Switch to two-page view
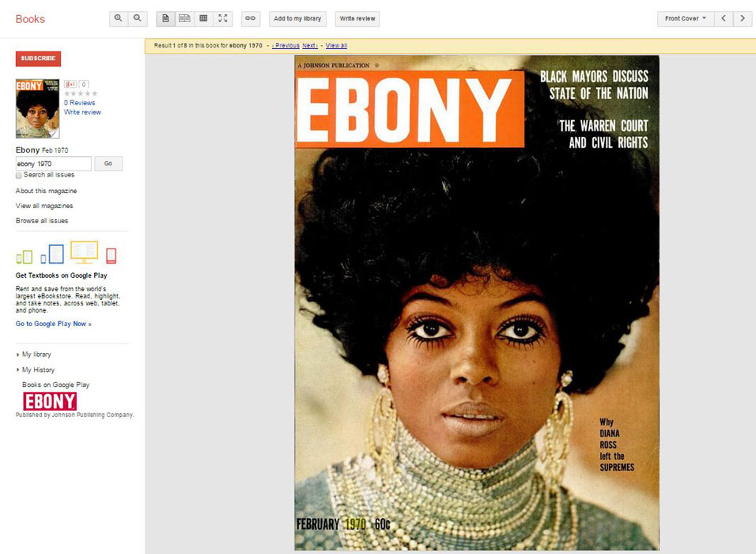The image size is (756, 554). point(184,18)
